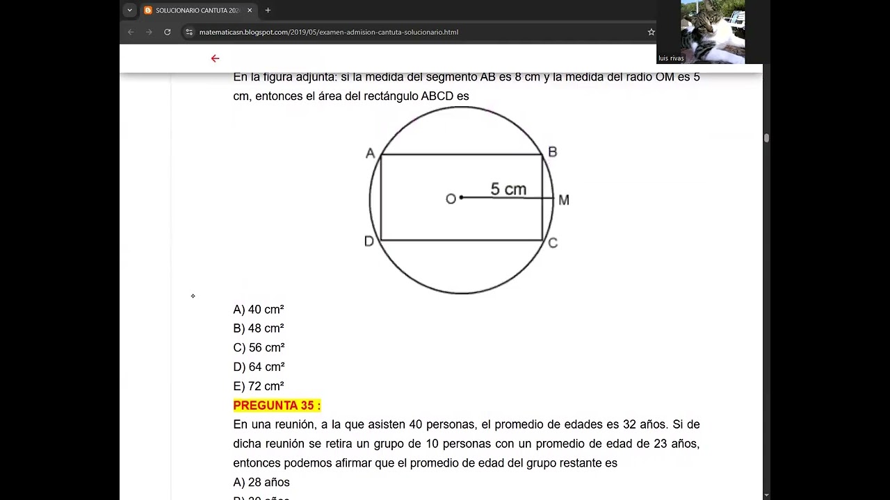The image size is (890, 500).
Task: Select answer option B) 48 cm²
Action: (259, 328)
